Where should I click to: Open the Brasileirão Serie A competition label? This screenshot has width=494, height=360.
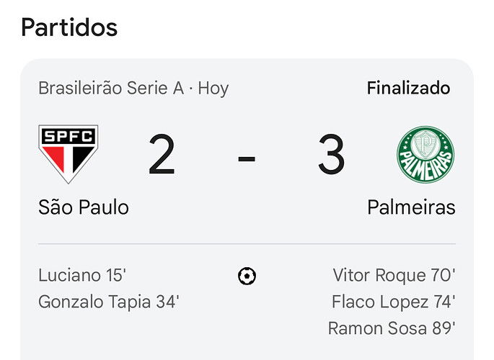110,89
